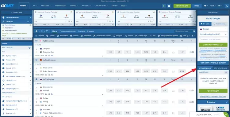
Task: Switch to the Матчи tab
Action: tap(55, 31)
